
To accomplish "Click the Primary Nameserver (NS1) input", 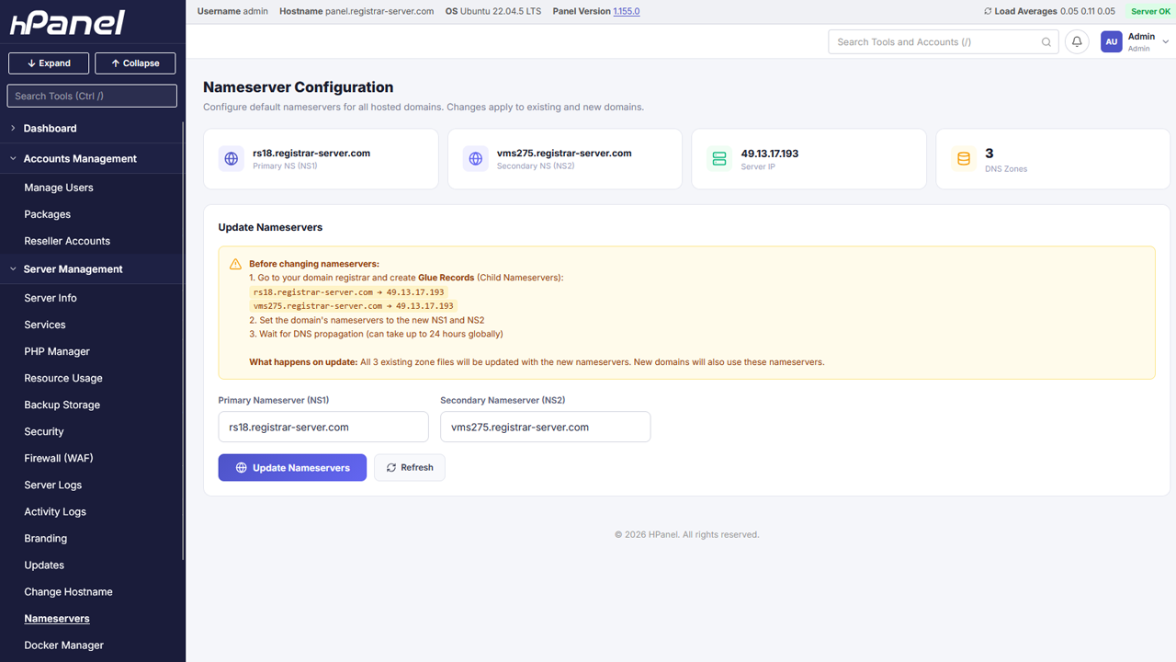I will pos(323,427).
